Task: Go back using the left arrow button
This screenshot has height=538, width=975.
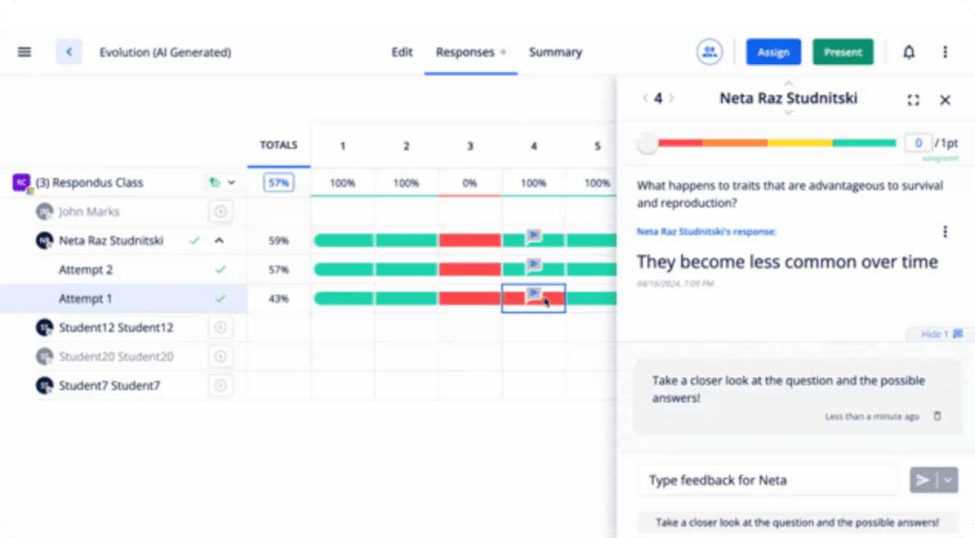Action: tap(68, 52)
